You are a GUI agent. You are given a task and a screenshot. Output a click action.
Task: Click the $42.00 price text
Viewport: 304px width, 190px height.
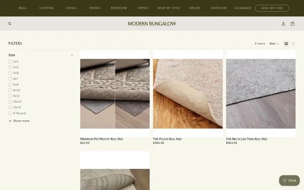[85, 143]
